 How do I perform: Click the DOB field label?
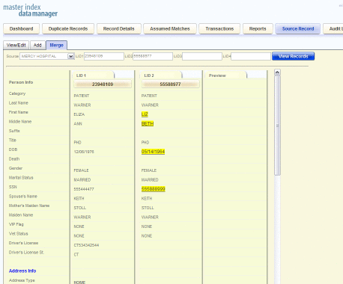(13, 149)
